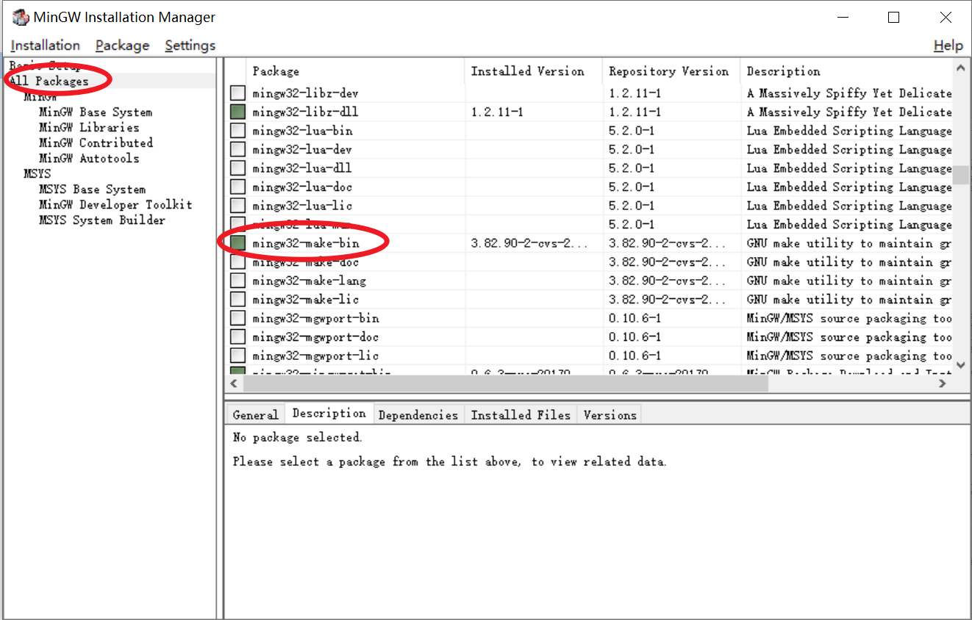Select the mingw32-make-bin package name
Screen dimensions: 972x620
305,243
